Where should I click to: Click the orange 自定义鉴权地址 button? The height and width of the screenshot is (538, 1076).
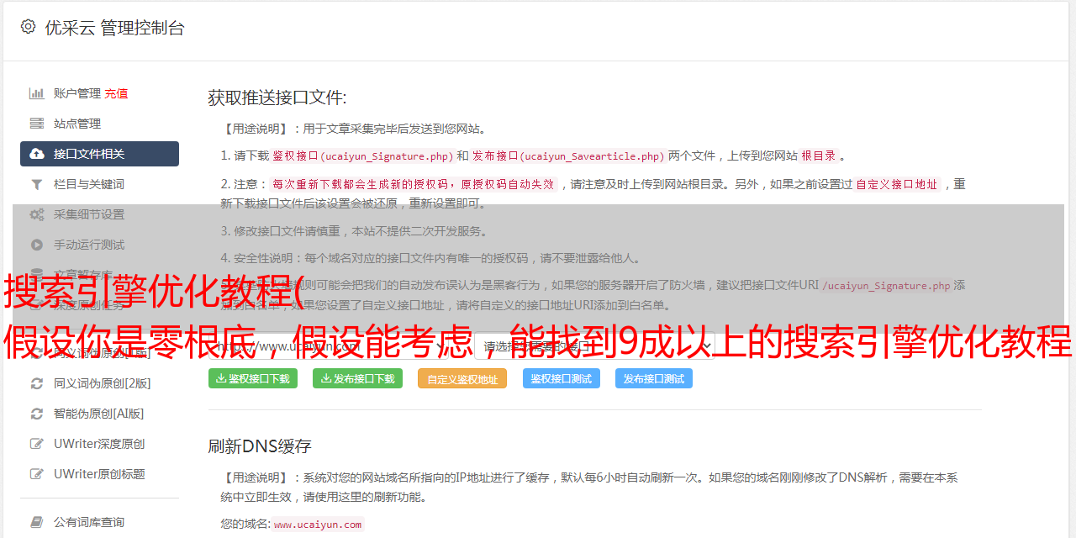coord(462,378)
